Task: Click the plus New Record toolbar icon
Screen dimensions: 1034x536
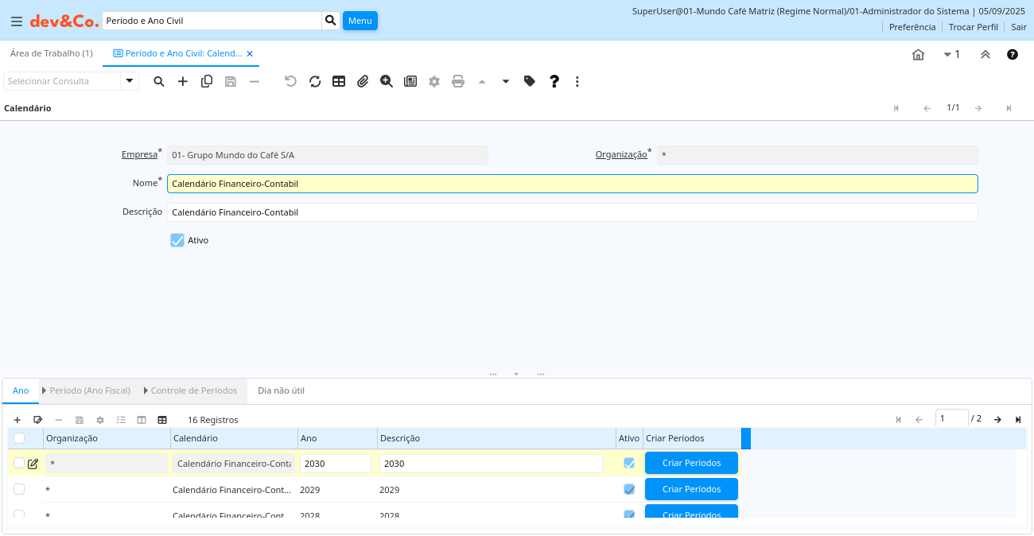Action: 183,81
